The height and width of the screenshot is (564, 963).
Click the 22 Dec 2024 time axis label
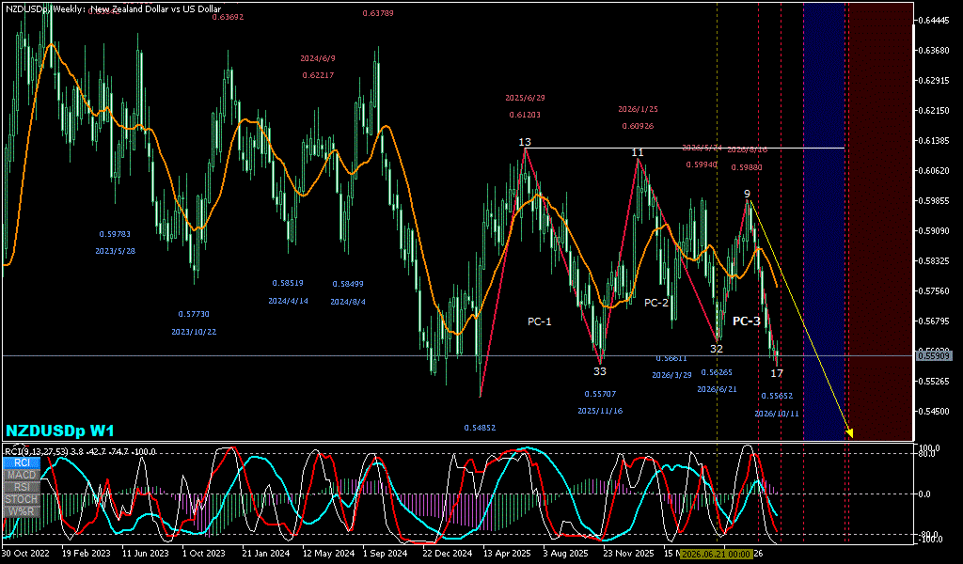click(447, 554)
